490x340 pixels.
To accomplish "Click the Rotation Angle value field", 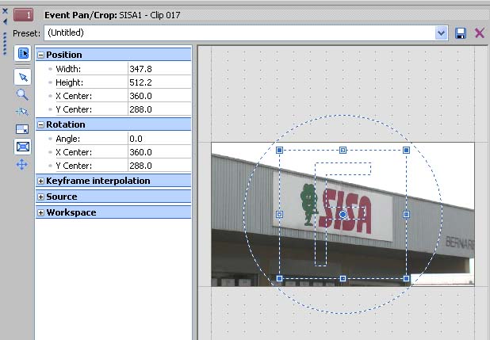I will point(159,139).
